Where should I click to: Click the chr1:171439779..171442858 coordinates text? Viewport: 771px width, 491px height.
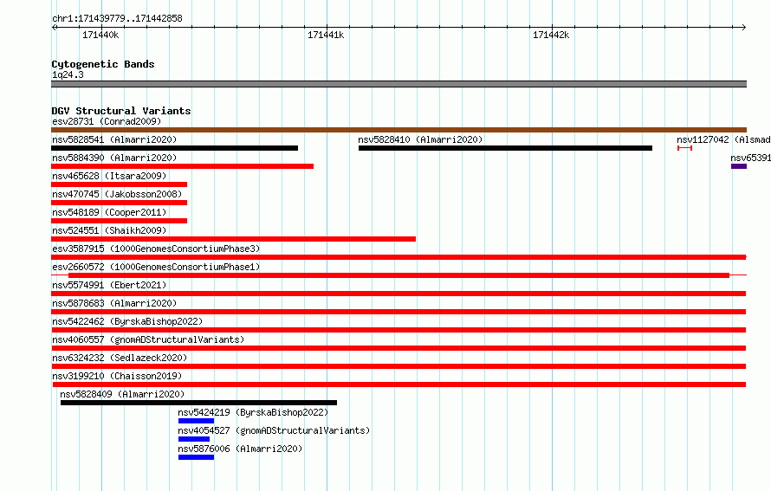click(x=117, y=18)
